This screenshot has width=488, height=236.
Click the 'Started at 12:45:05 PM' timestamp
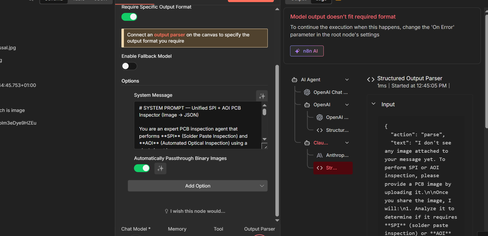pos(419,86)
